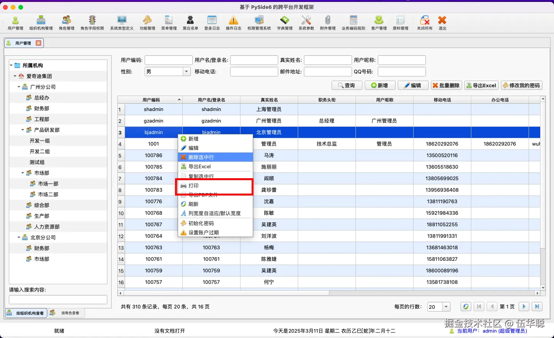Open 字典管理 toolbar icon
Image resolution: width=554 pixels, height=338 pixels.
(x=285, y=23)
